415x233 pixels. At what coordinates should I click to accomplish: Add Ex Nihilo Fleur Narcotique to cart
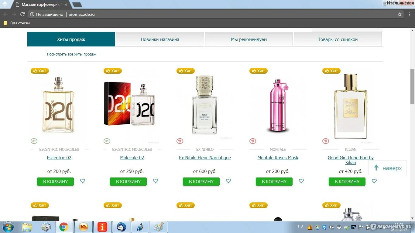tap(201, 181)
